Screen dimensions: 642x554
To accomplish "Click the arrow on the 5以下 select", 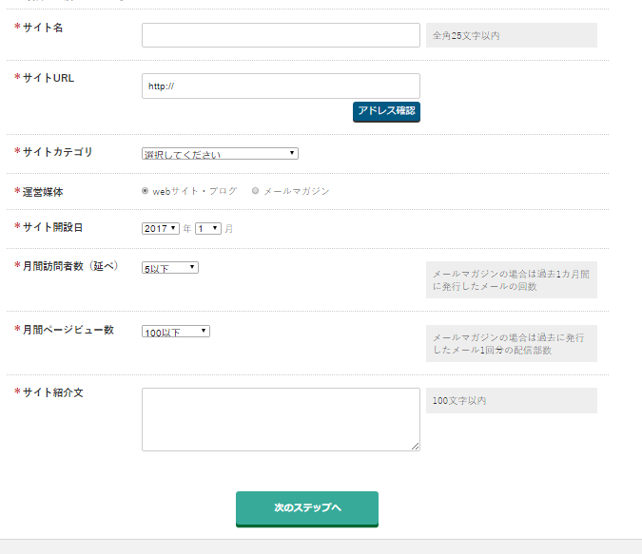I will (x=192, y=267).
